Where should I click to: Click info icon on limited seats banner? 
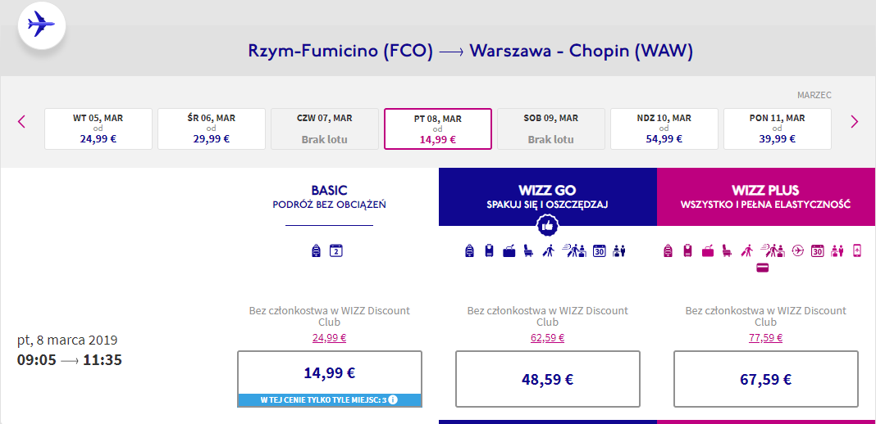click(394, 399)
